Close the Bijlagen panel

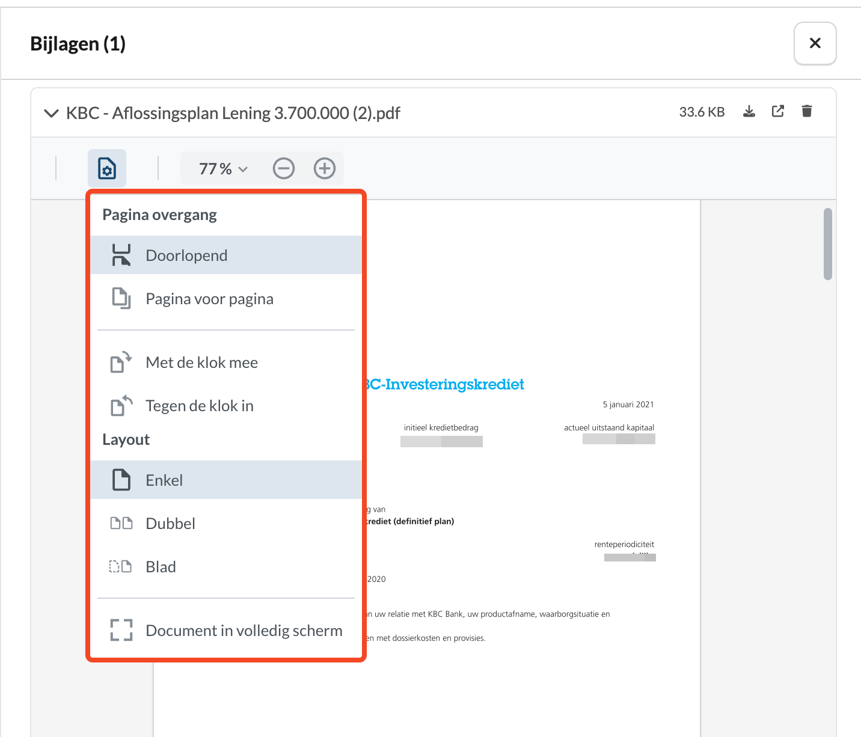(815, 43)
